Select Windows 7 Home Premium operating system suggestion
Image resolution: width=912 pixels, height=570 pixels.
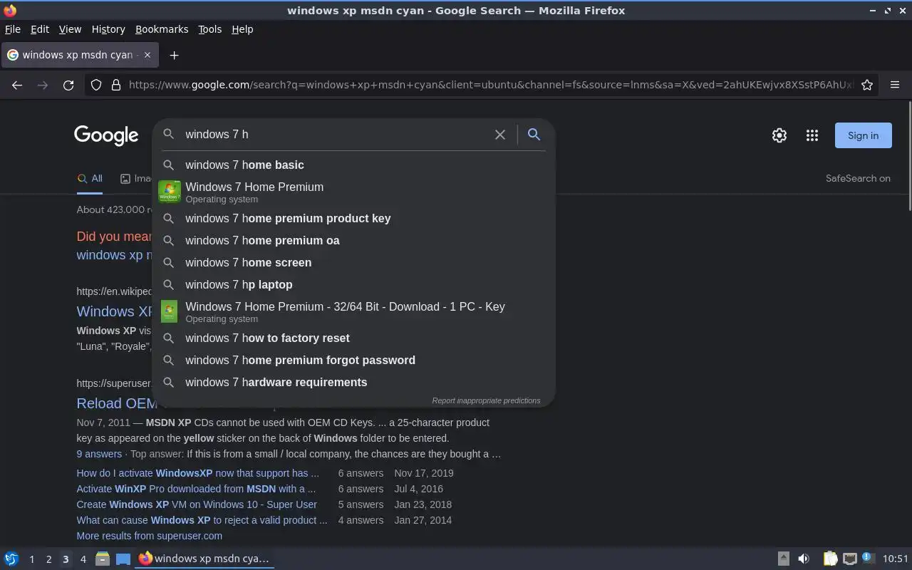point(353,192)
